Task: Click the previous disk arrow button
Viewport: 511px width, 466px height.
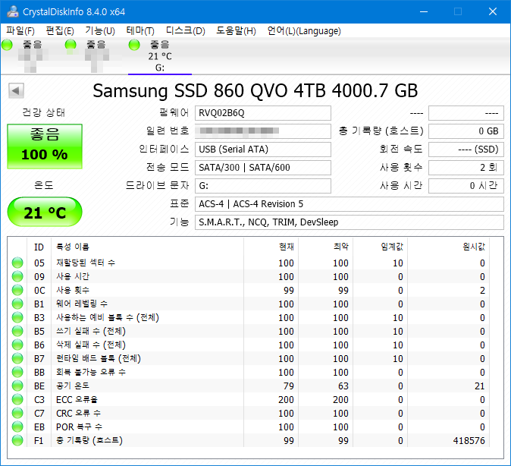Action: (16, 91)
